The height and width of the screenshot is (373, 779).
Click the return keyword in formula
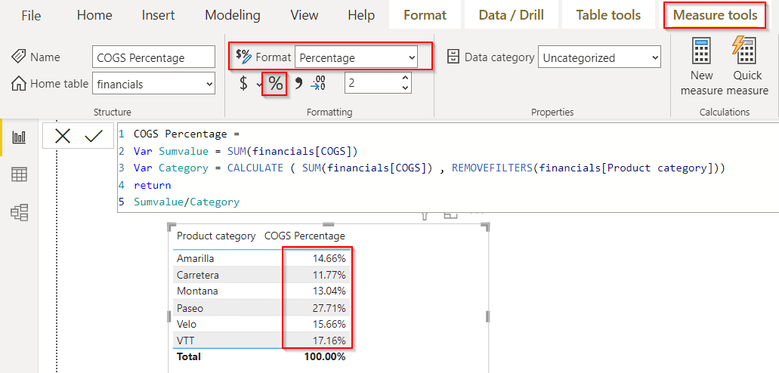tap(152, 185)
